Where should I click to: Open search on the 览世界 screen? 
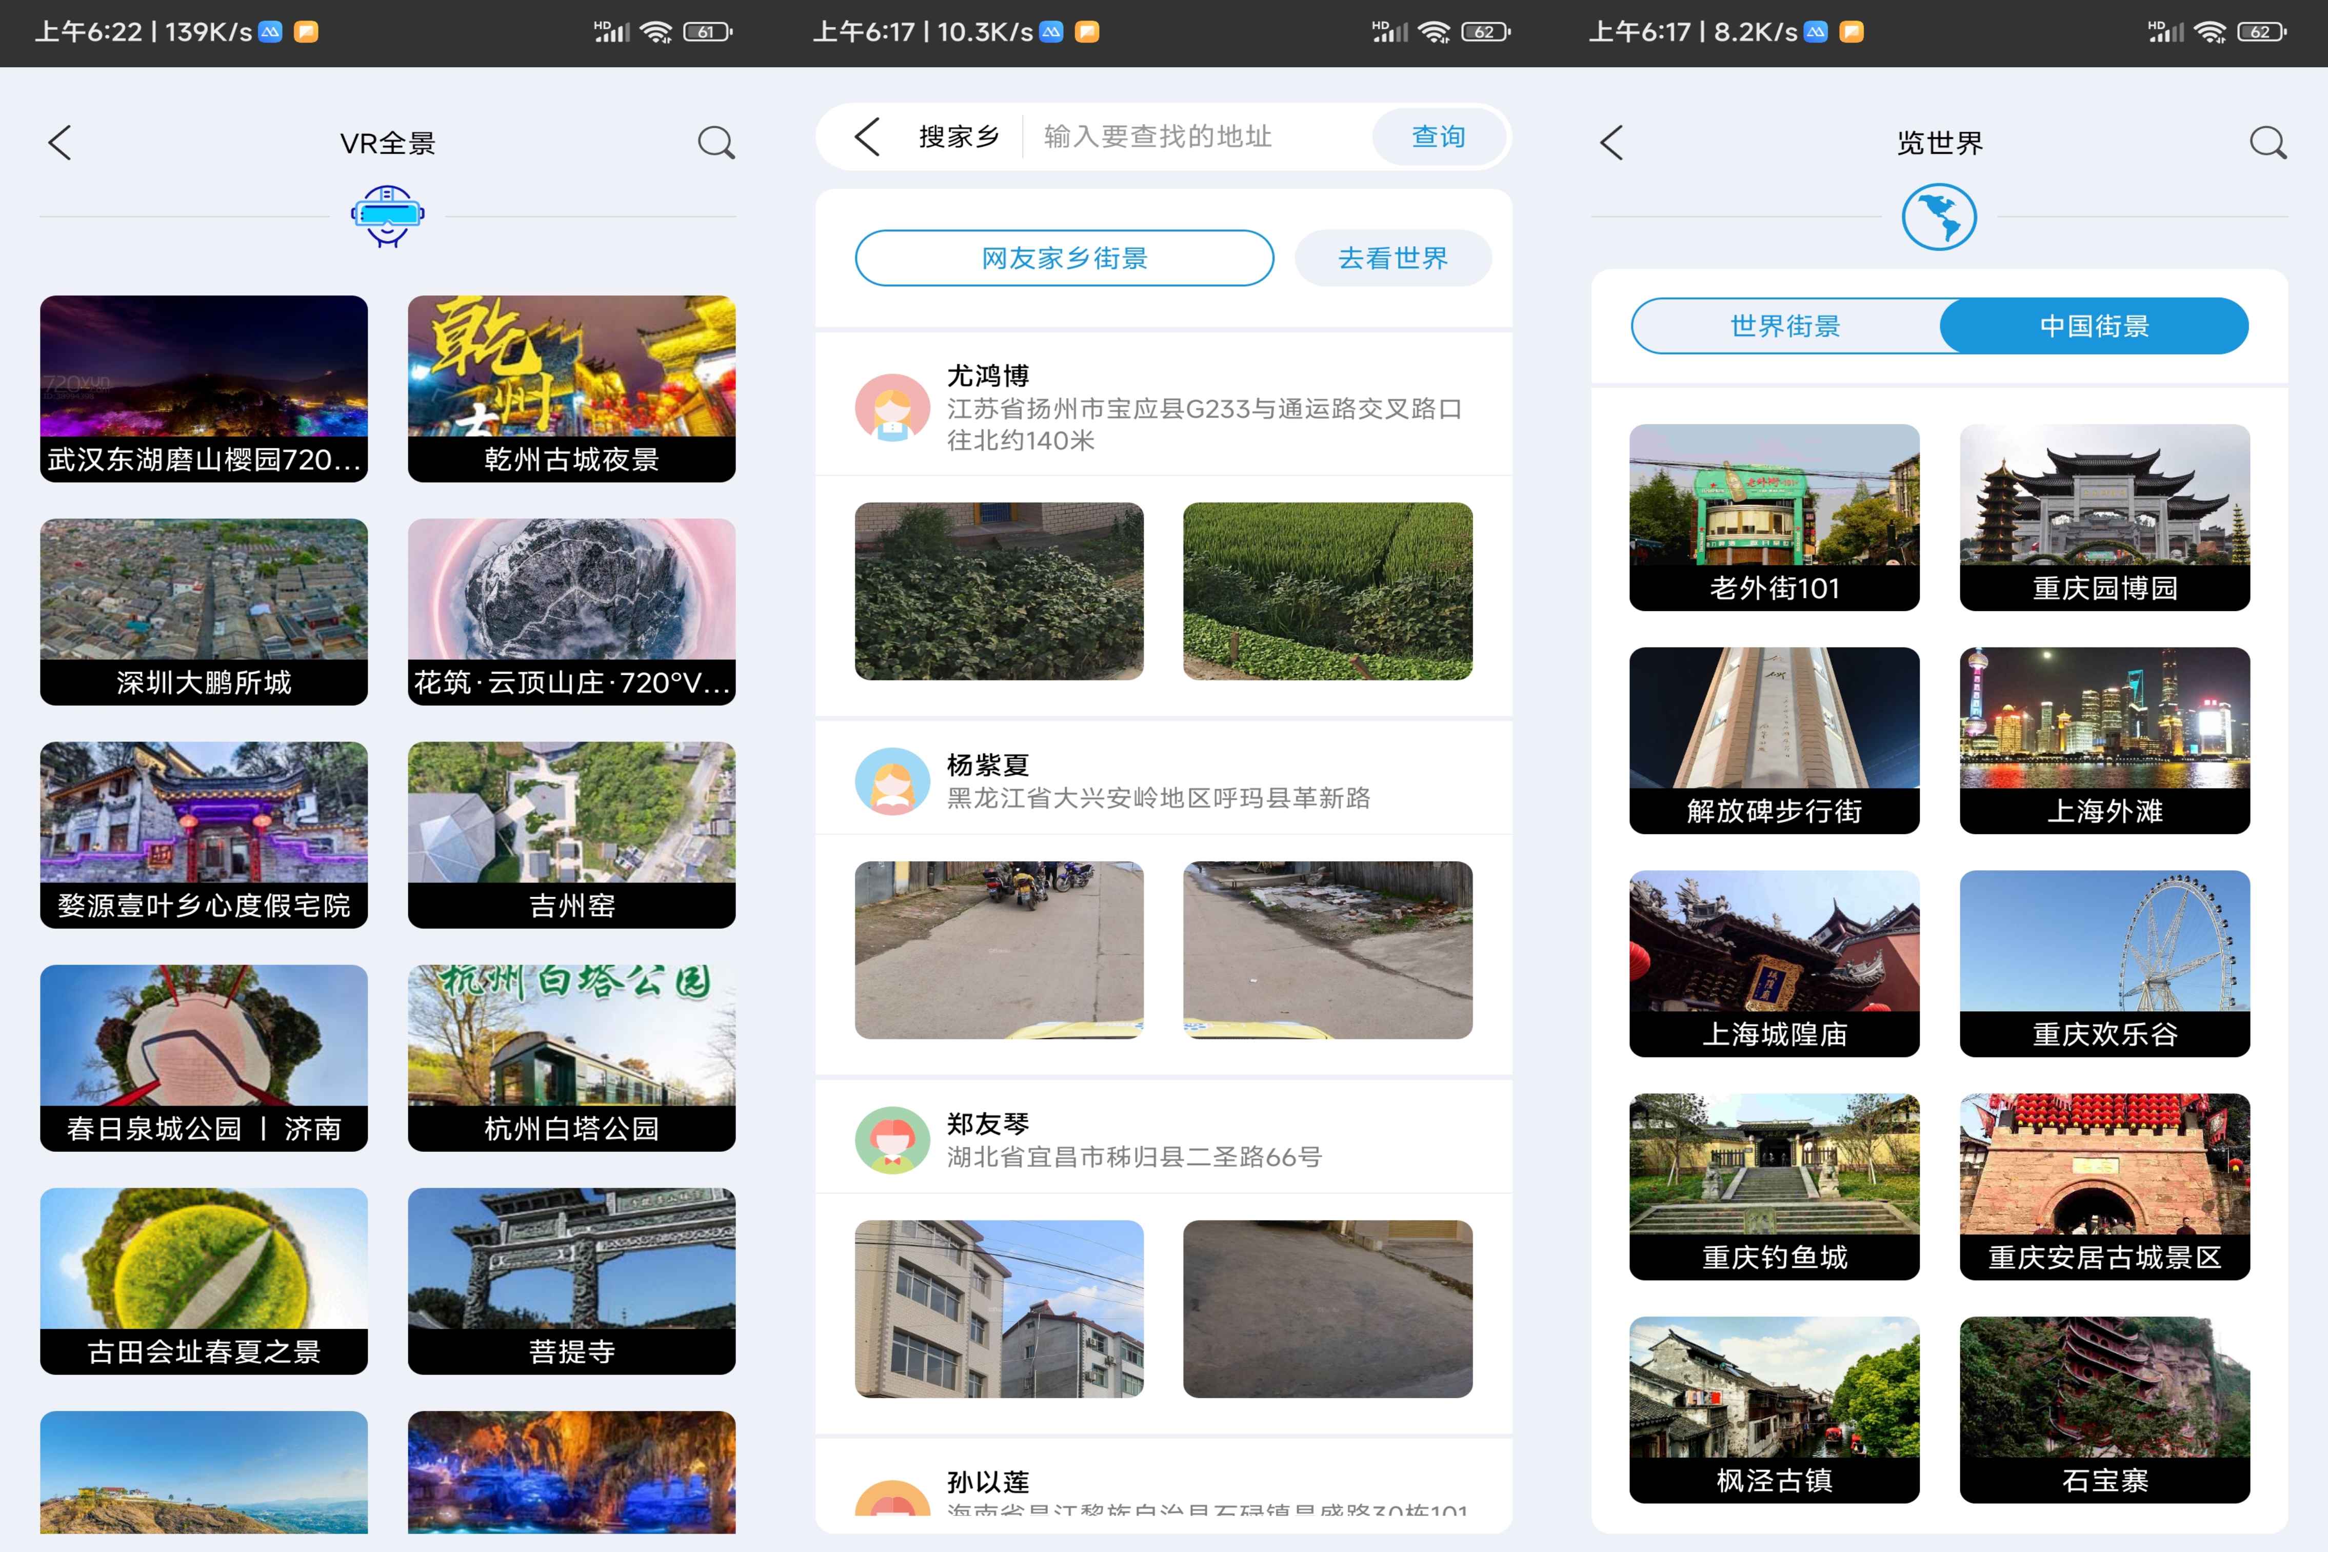click(2266, 143)
